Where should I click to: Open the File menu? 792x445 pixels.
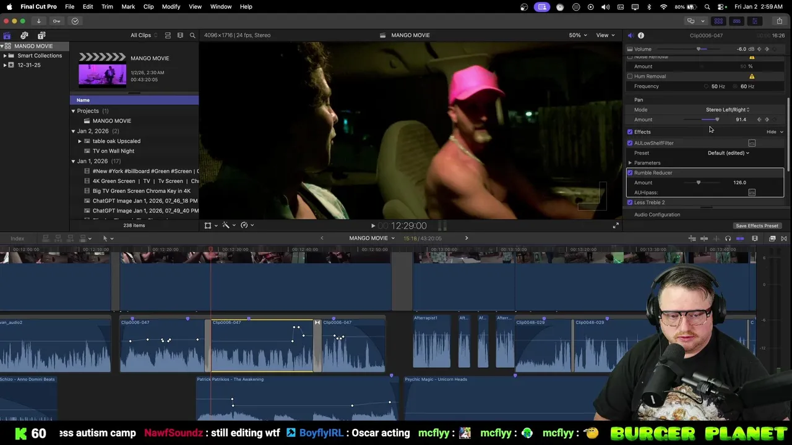(69, 6)
